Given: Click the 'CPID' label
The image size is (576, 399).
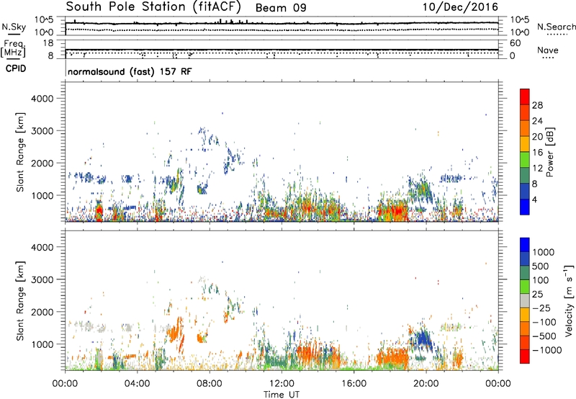Looking at the screenshot, I should tap(16, 68).
